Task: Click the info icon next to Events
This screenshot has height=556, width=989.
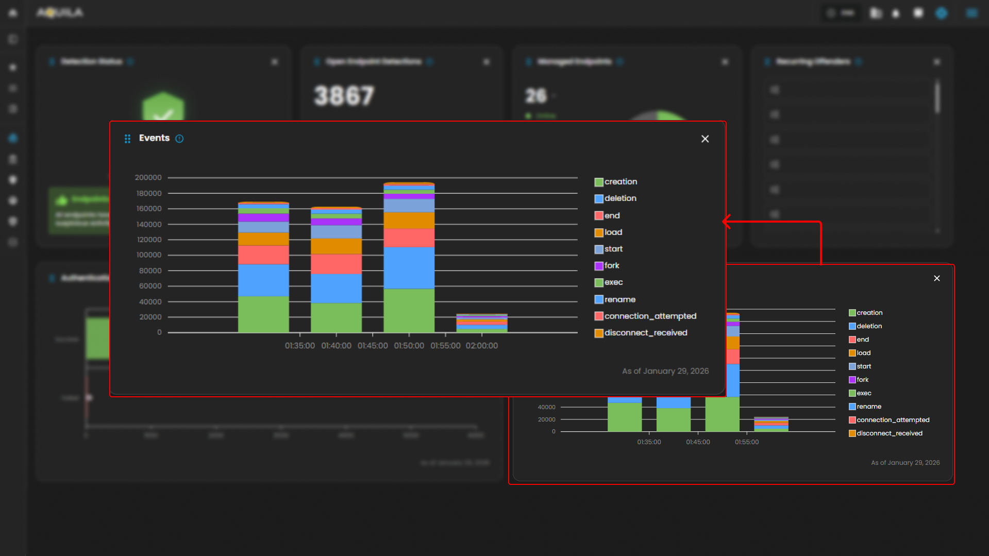Action: (179, 139)
